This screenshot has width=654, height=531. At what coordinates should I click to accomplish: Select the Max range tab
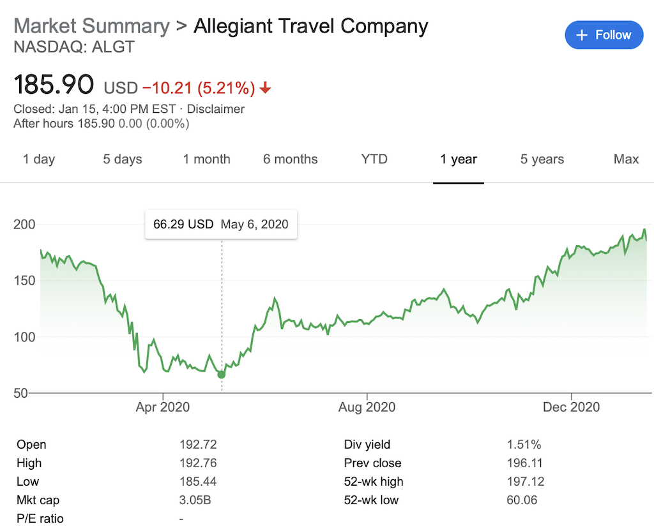point(626,160)
